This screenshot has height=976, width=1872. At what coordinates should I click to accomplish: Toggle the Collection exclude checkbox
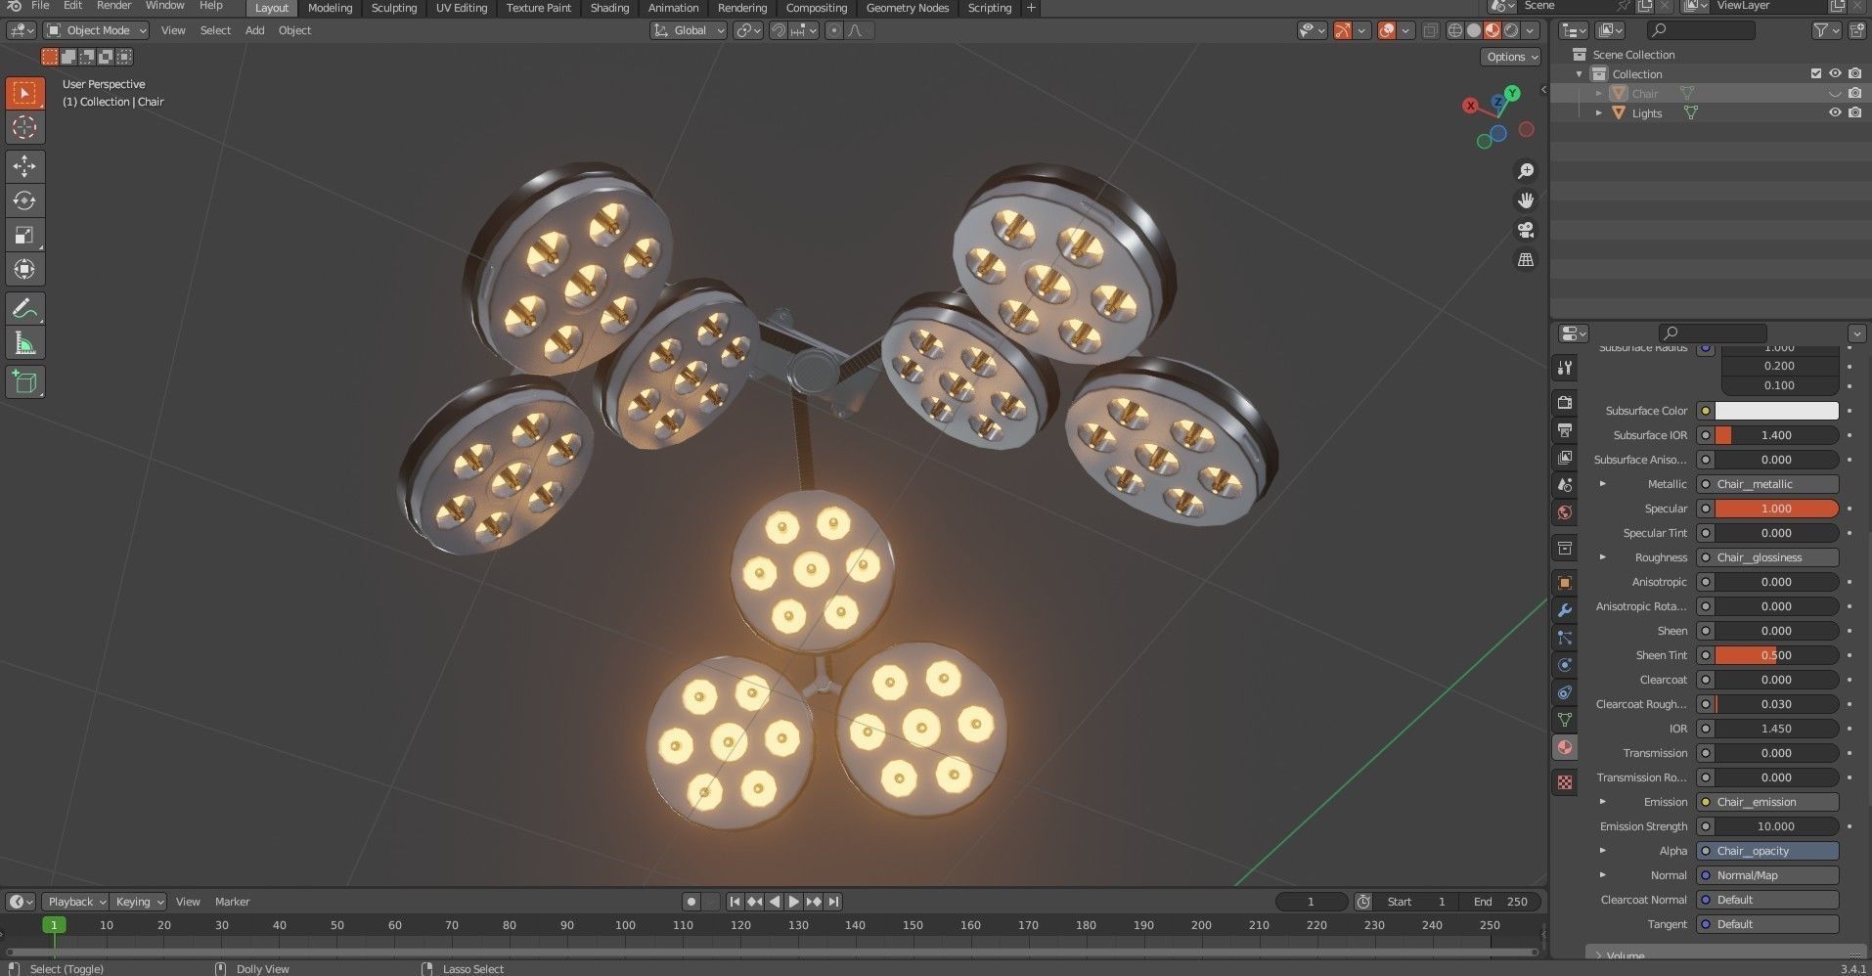point(1816,73)
